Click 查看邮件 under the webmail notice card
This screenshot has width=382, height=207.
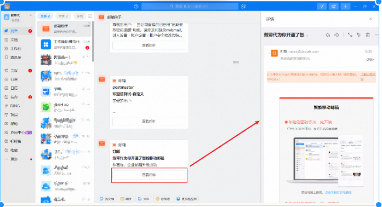click(x=149, y=45)
